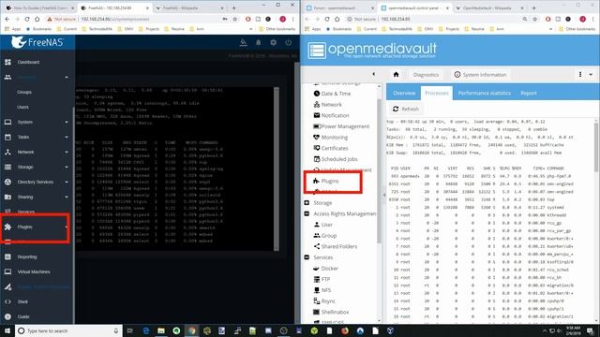Collapse Services node in openmediavault tree
The width and height of the screenshot is (600, 337).
[307, 257]
